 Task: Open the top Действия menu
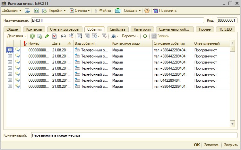[x=12, y=11]
